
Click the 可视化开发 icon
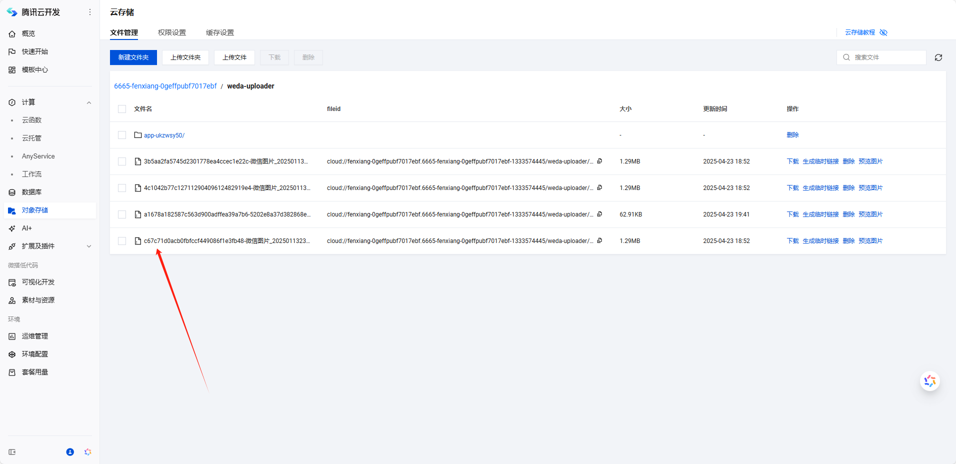[x=12, y=282]
